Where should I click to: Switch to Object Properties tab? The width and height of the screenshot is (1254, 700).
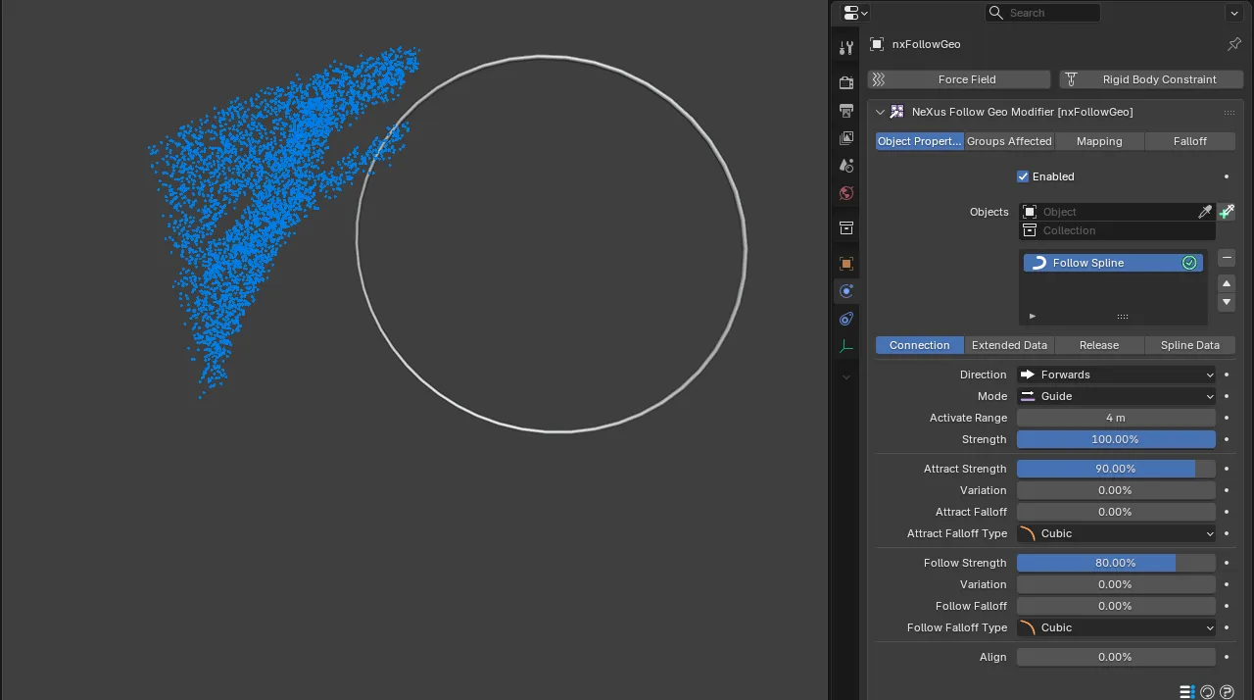coord(919,141)
